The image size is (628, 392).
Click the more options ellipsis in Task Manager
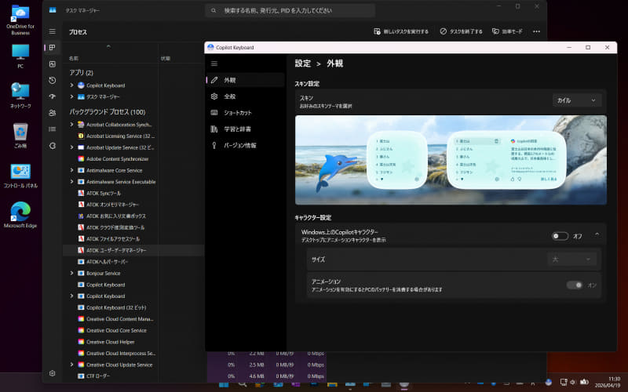point(536,31)
